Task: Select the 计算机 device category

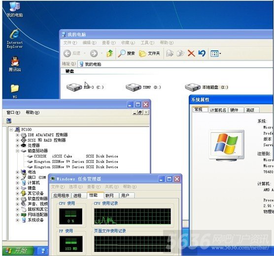Action: pyautogui.click(x=31, y=183)
